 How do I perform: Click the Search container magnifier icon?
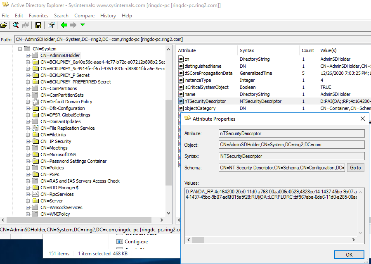click(16, 25)
